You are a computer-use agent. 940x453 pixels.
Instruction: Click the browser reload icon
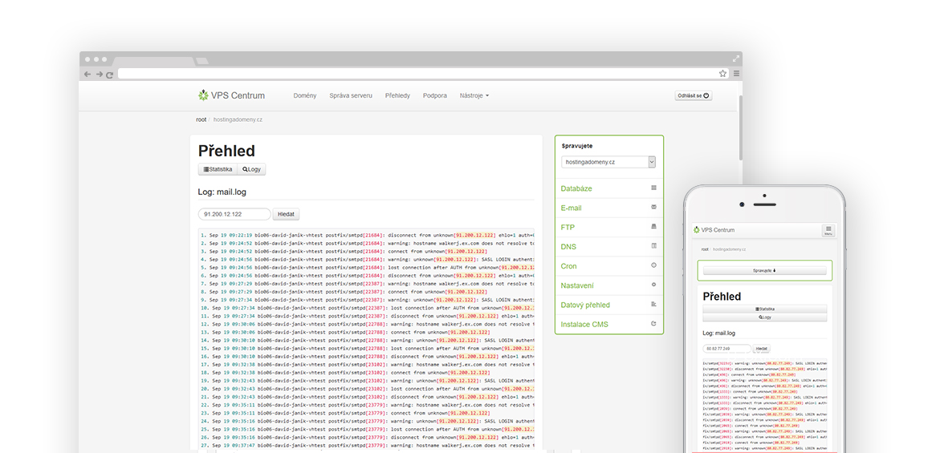[x=109, y=74]
